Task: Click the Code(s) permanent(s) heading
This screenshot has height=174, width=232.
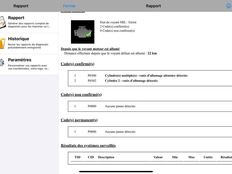Action: (x=79, y=120)
